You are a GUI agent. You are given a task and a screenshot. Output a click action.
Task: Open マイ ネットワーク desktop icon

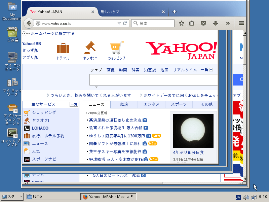tap(12, 87)
